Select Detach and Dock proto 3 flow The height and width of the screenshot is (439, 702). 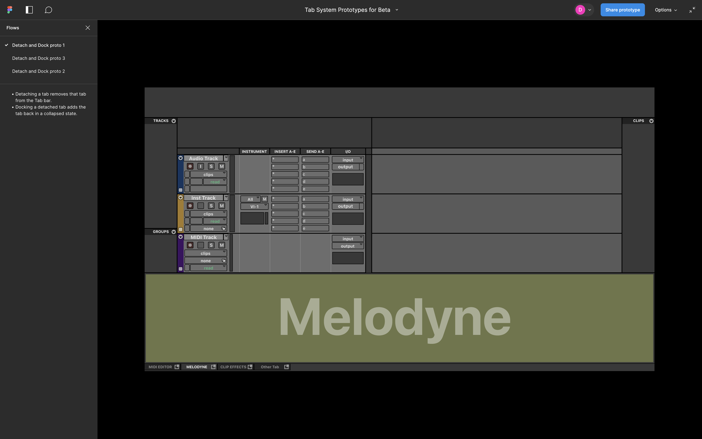coord(38,58)
